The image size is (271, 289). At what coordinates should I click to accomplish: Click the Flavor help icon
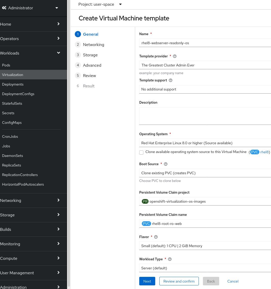[x=156, y=237]
